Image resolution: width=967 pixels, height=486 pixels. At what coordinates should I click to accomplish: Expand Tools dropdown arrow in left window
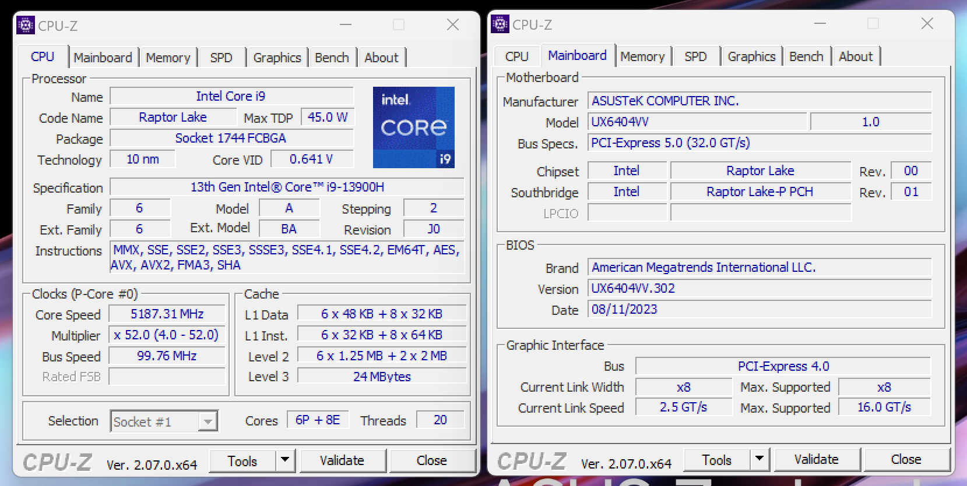(x=284, y=460)
